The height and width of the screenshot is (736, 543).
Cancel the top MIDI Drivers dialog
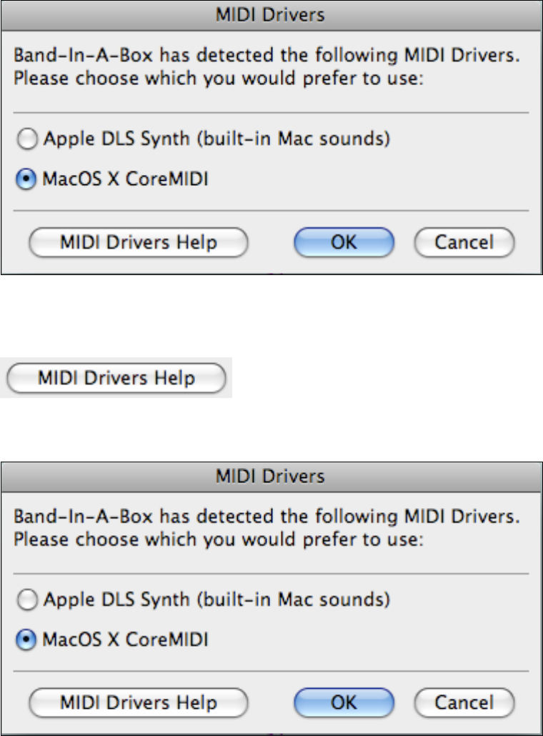[465, 242]
